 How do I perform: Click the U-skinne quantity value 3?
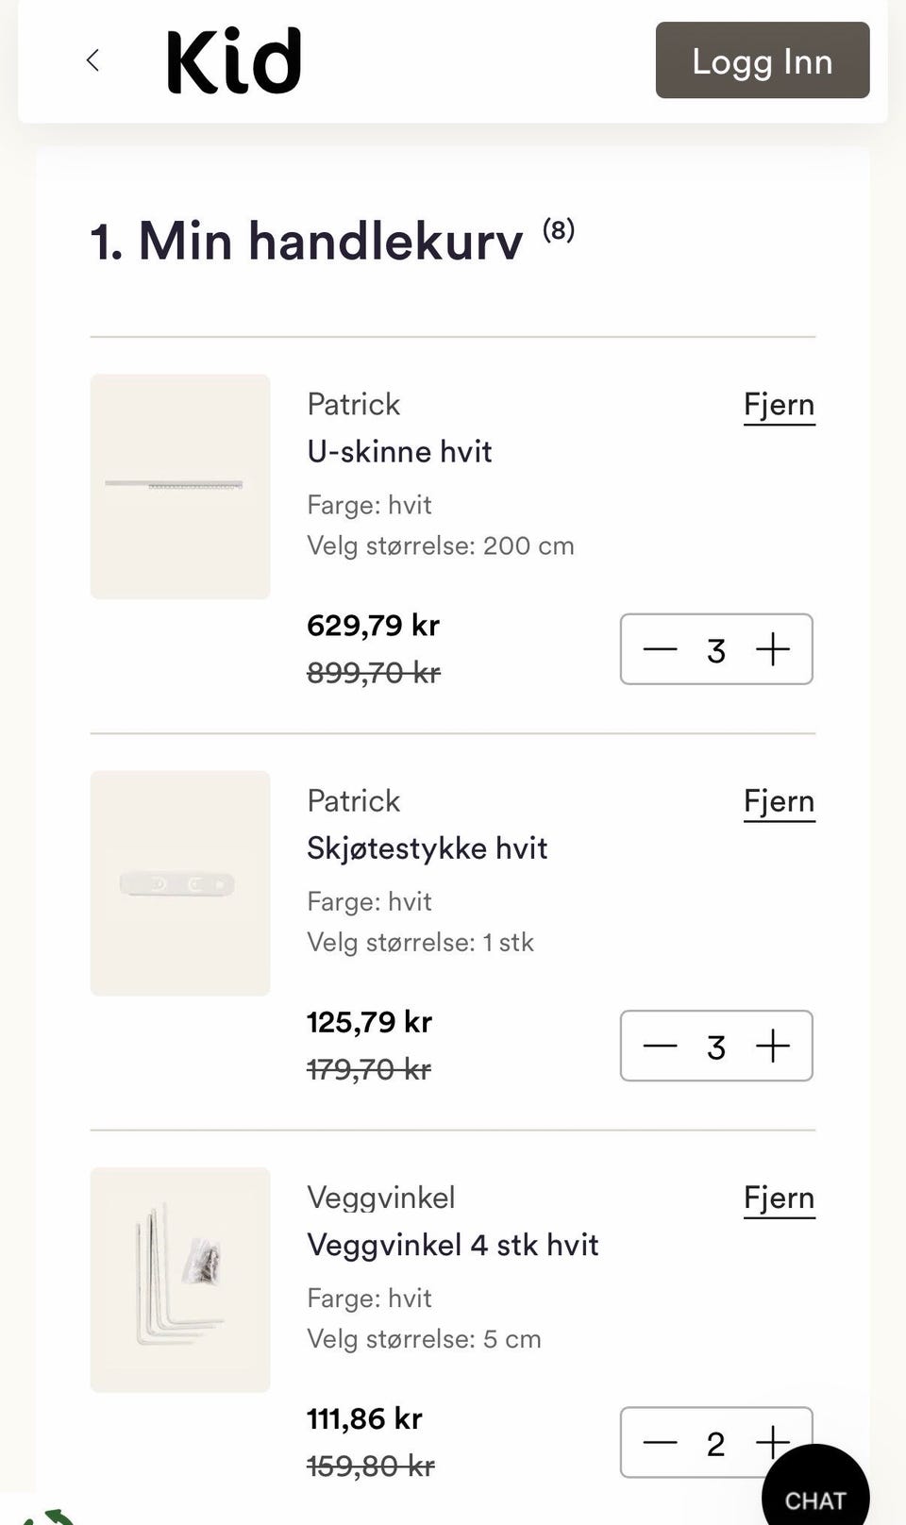[716, 650]
